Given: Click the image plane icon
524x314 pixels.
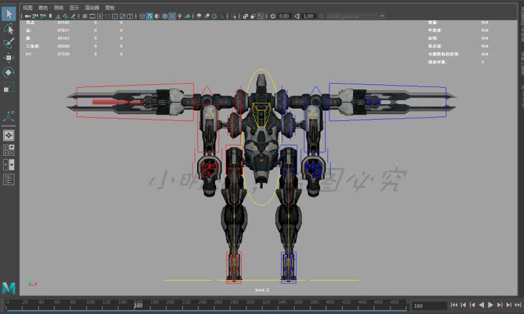Looking at the screenshot, I should [58, 16].
